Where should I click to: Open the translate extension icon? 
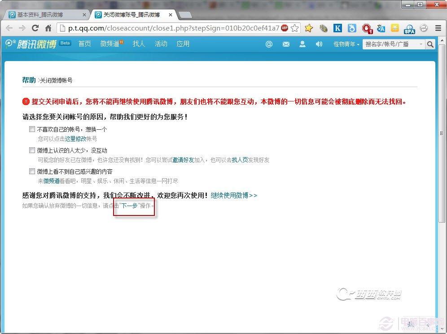coord(381,28)
